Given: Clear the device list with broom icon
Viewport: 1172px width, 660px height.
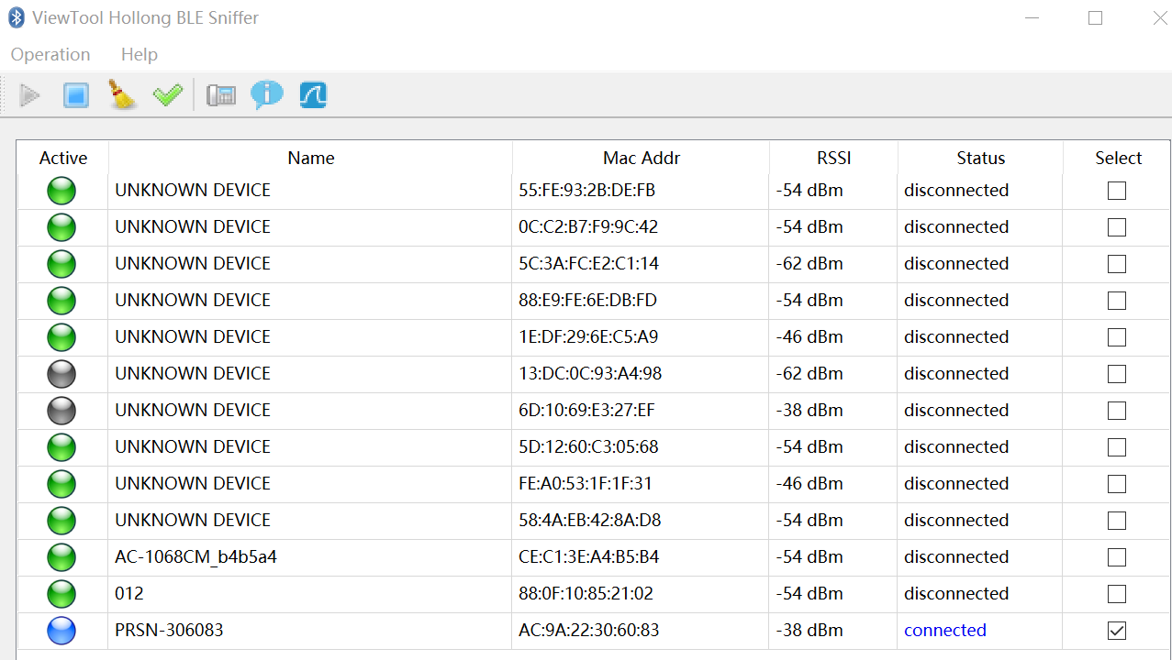Looking at the screenshot, I should click(x=122, y=94).
